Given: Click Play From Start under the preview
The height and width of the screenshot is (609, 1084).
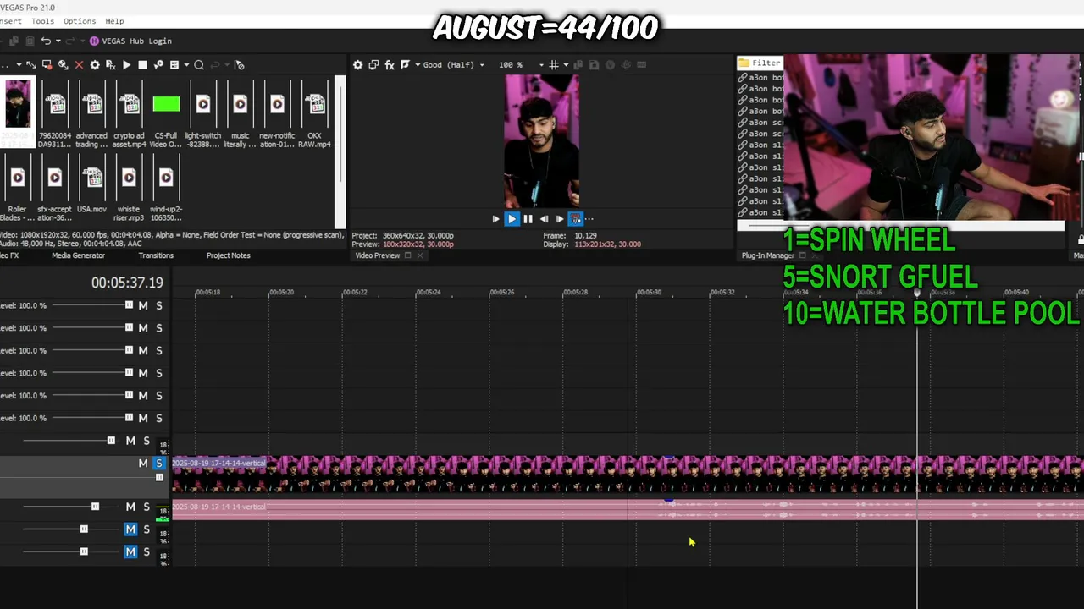Looking at the screenshot, I should point(495,218).
